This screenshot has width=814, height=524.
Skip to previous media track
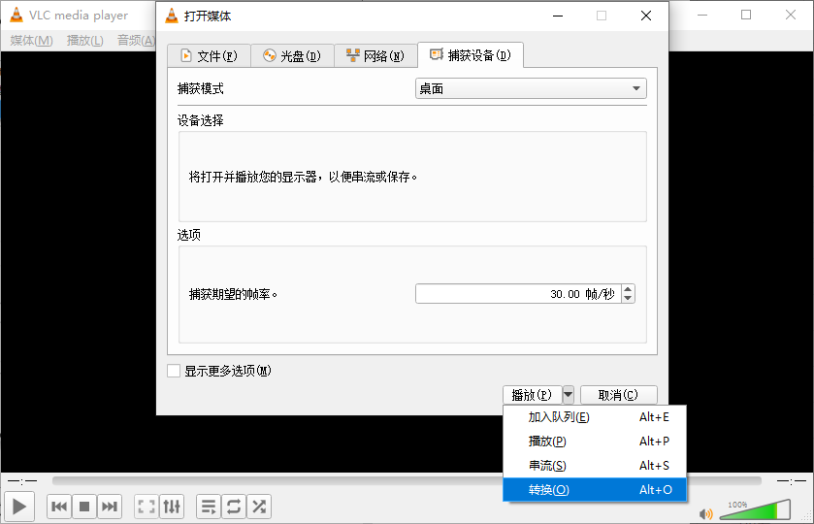59,507
